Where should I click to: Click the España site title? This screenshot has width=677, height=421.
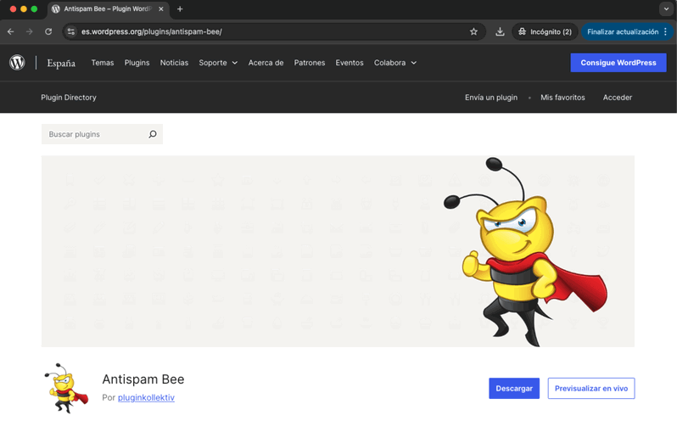pos(61,63)
